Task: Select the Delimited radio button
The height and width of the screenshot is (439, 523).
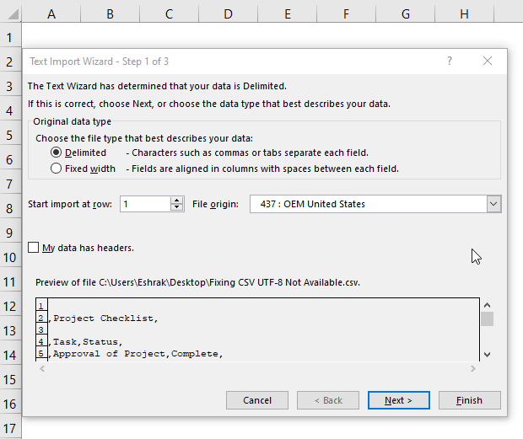Action: point(56,153)
